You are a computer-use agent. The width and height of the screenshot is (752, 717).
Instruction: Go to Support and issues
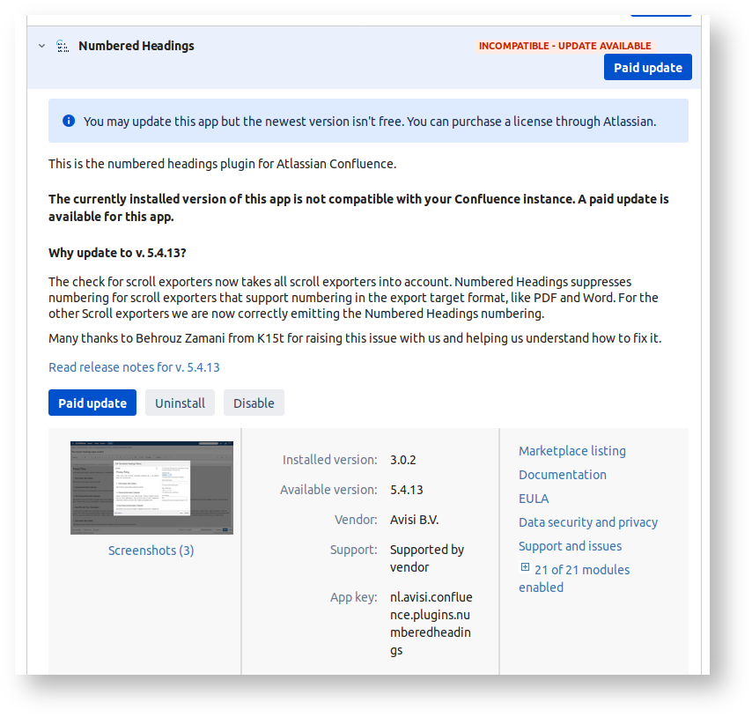coord(570,546)
